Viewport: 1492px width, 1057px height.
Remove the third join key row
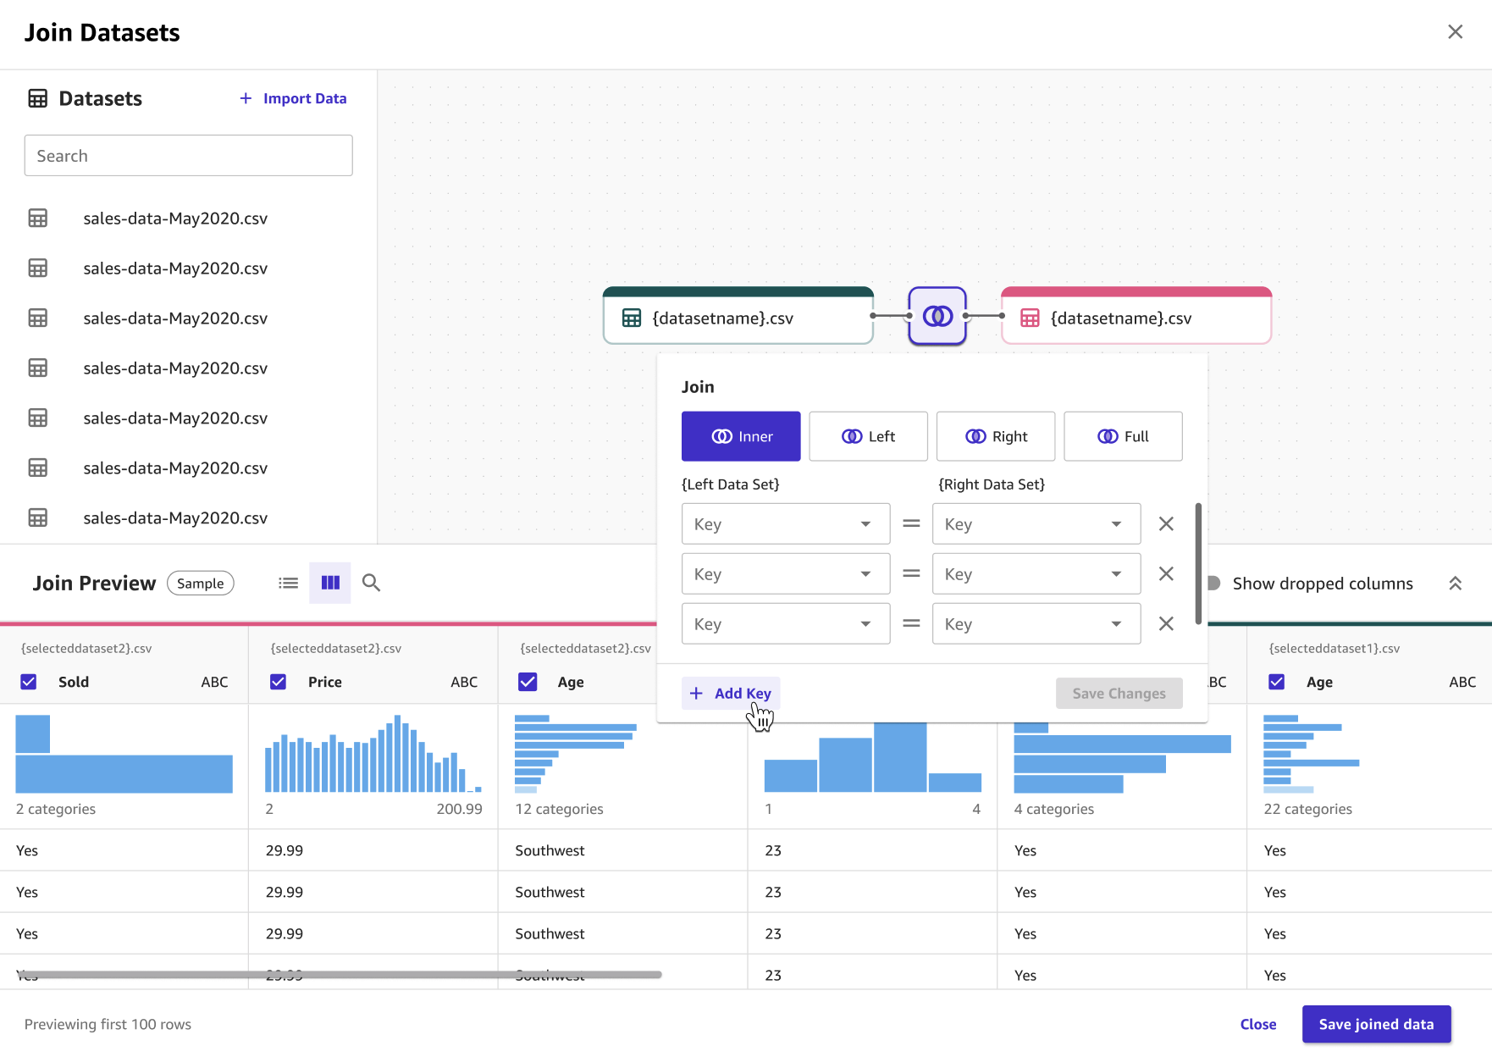tap(1166, 624)
